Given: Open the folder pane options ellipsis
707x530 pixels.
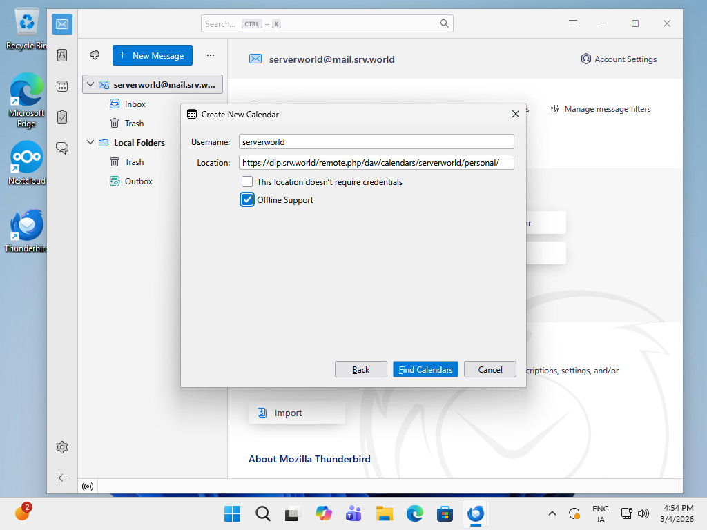Looking at the screenshot, I should click(211, 55).
